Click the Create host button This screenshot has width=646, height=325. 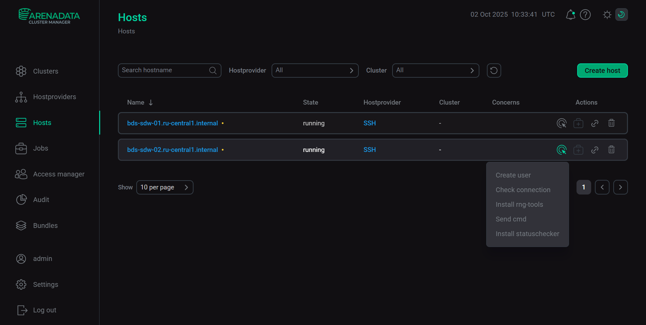[x=602, y=71]
